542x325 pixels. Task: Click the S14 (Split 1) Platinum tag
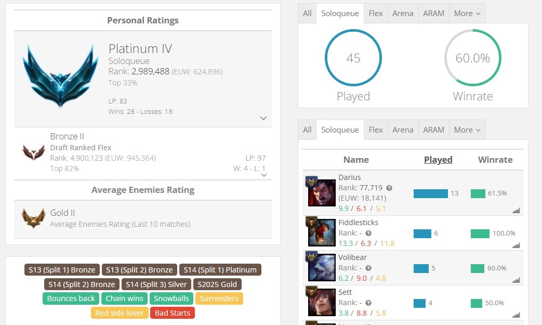220,270
